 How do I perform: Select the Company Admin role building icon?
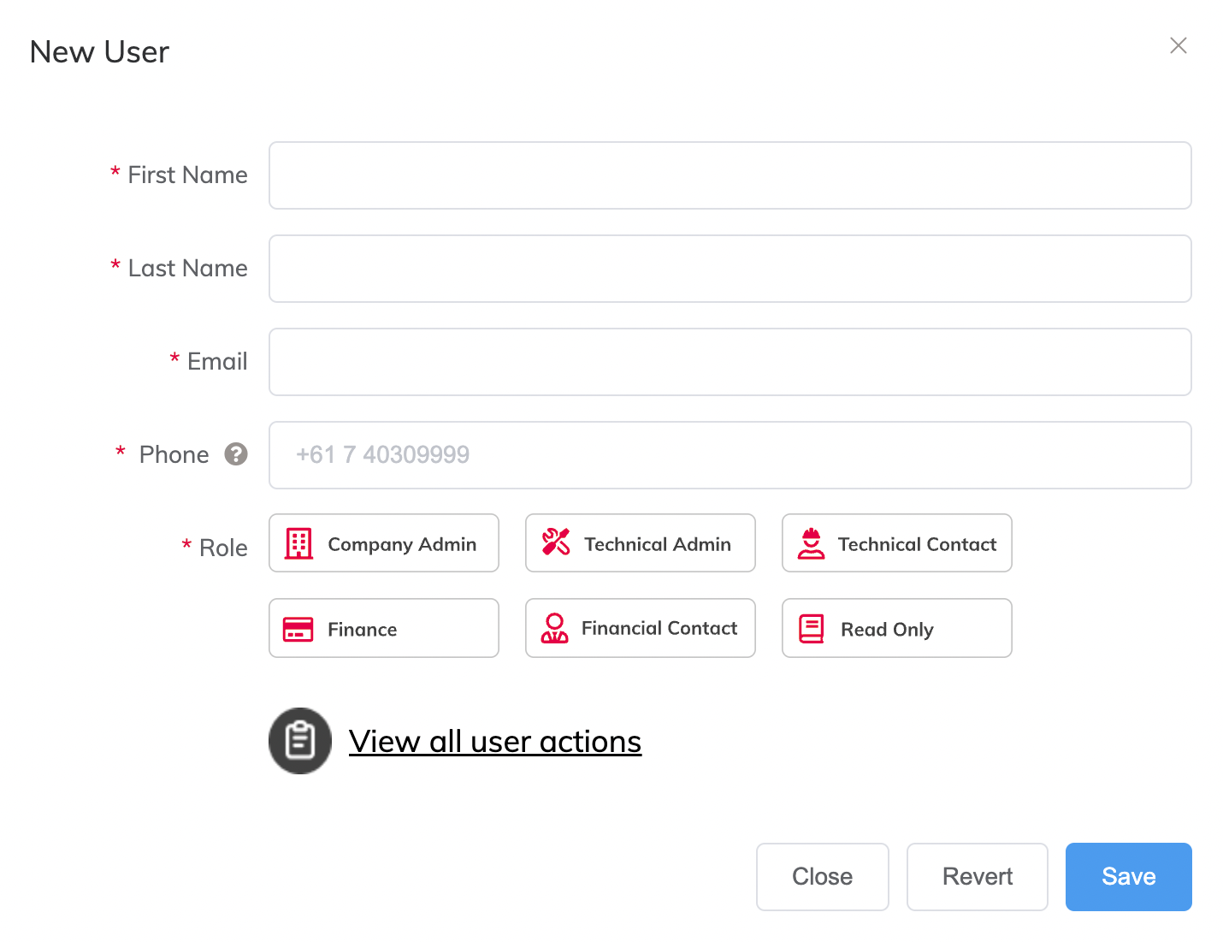click(297, 542)
